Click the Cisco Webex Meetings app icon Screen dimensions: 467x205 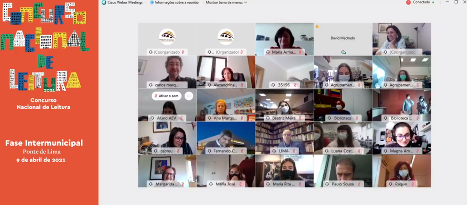coord(104,2)
